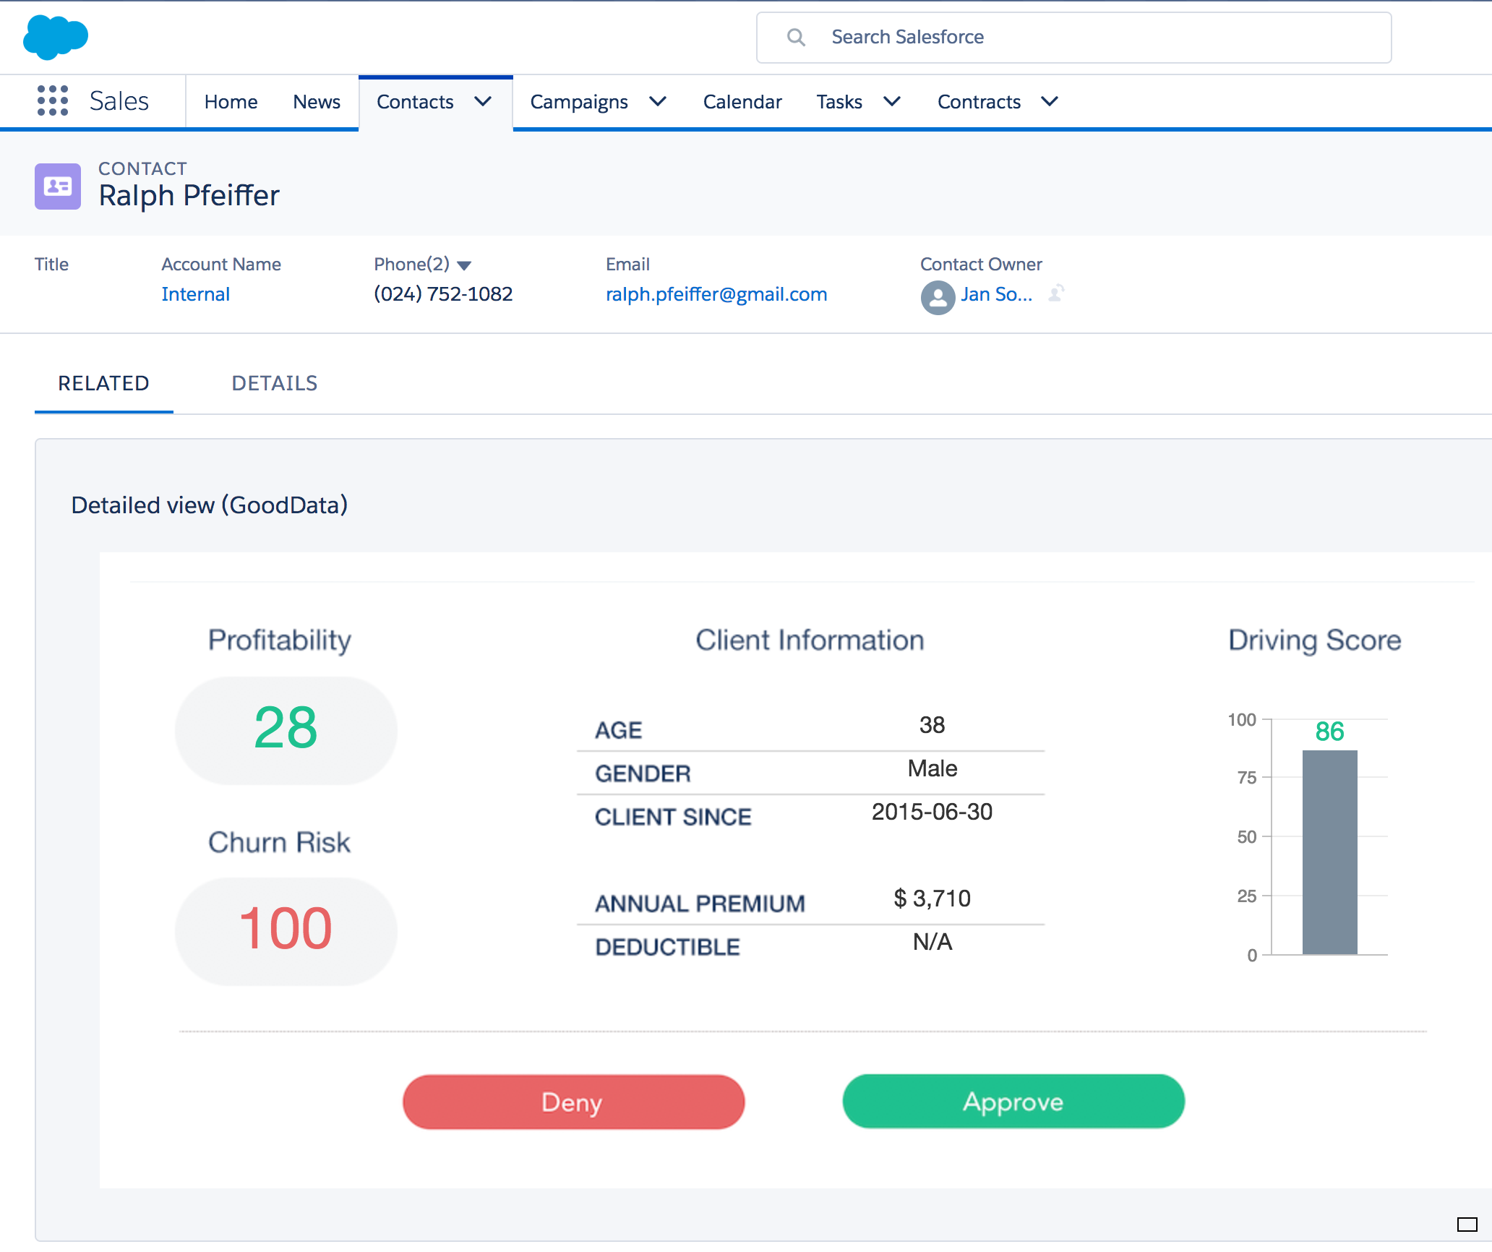Open the Internal account link
Image resolution: width=1492 pixels, height=1252 pixels.
(195, 294)
